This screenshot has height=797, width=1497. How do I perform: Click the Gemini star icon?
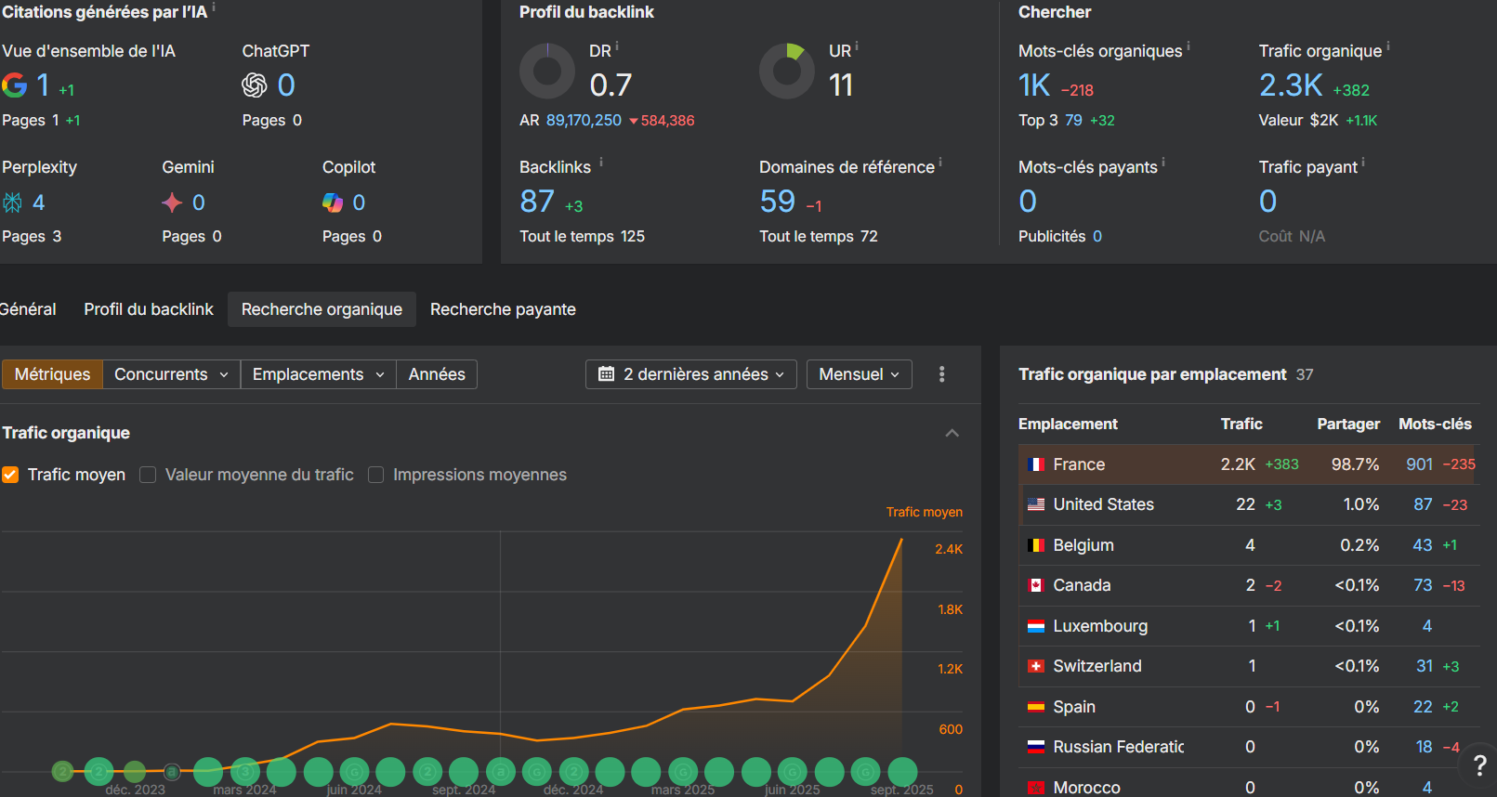(x=172, y=203)
